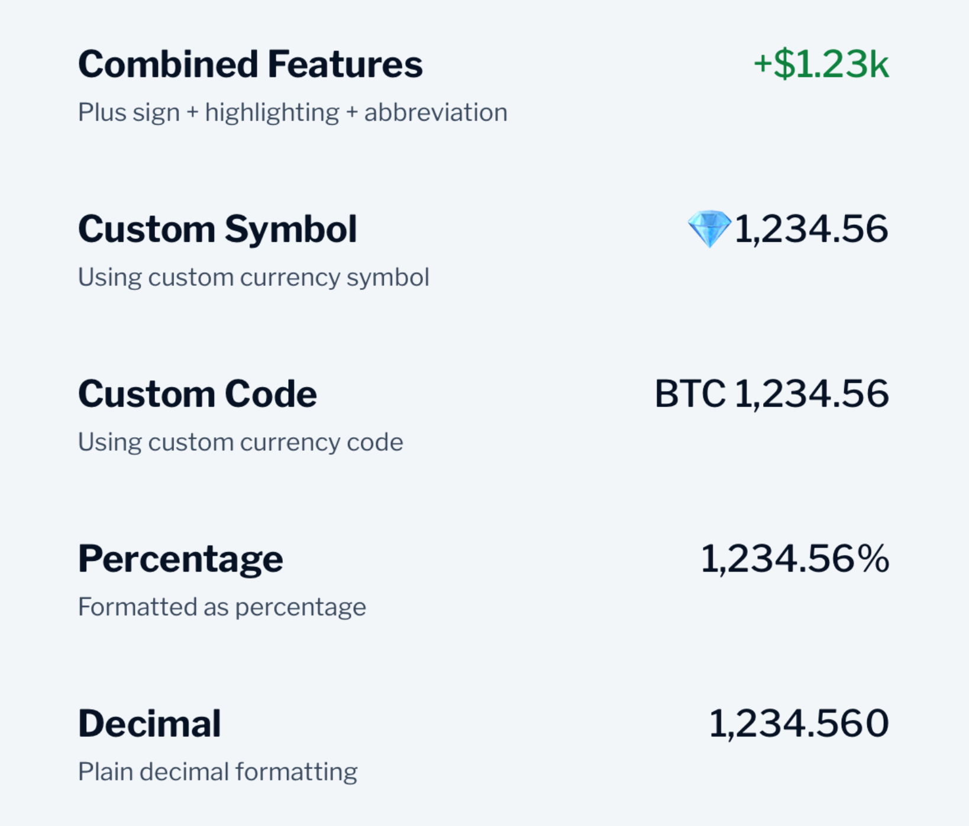Select the 1,234.56% percentage value
Image resolution: width=969 pixels, height=826 pixels.
[x=794, y=559]
